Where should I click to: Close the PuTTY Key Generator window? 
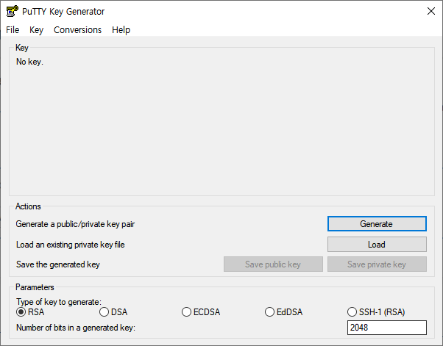click(430, 11)
